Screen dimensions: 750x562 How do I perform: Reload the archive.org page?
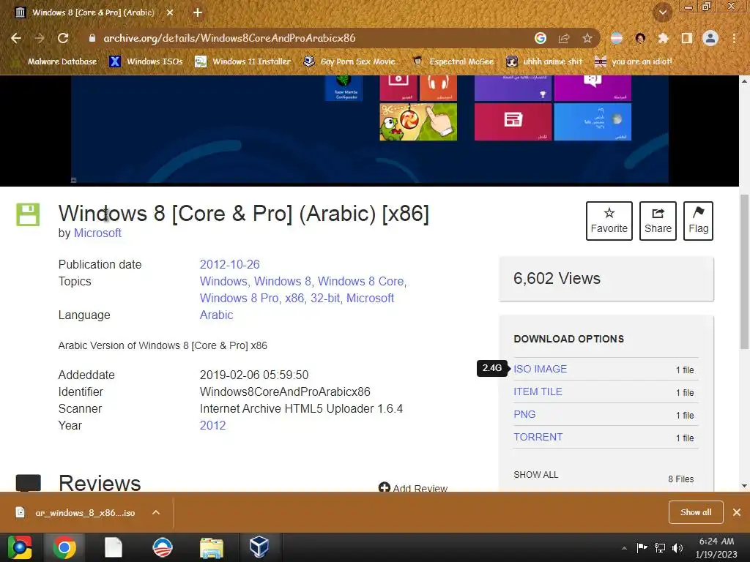(63, 38)
